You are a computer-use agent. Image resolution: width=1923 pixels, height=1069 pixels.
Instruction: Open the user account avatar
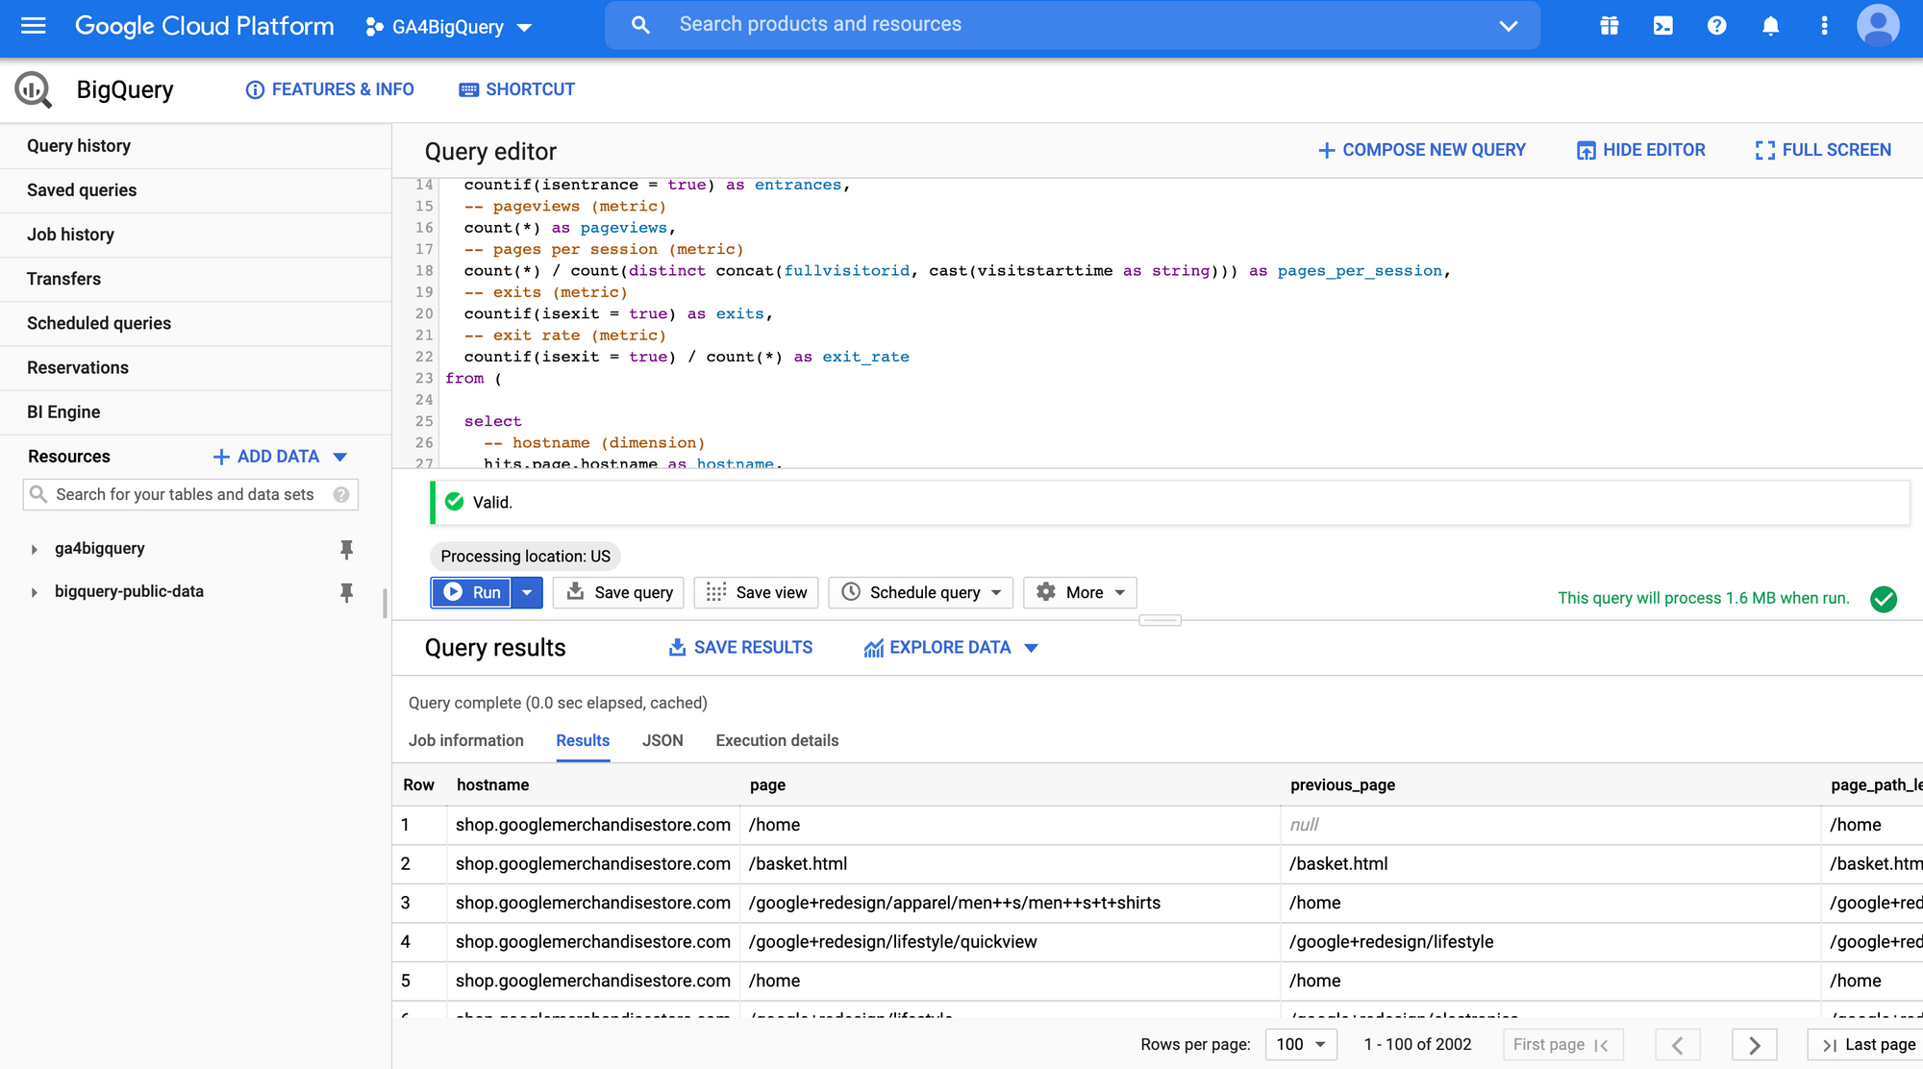click(1878, 26)
